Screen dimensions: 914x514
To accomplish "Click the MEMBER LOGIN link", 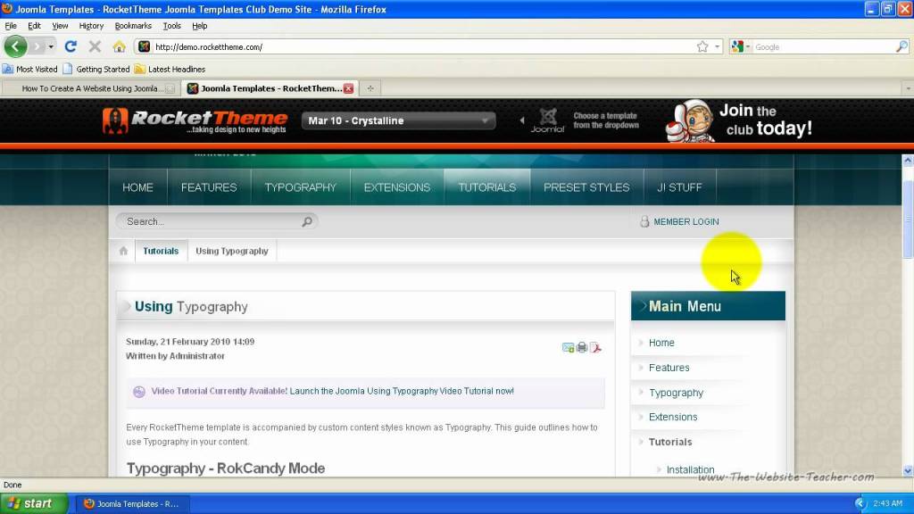I will point(685,221).
